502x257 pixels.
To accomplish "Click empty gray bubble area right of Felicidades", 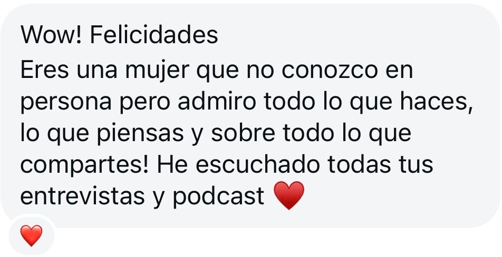I will pos(352,35).
